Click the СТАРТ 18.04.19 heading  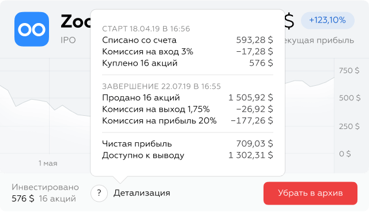pos(146,29)
